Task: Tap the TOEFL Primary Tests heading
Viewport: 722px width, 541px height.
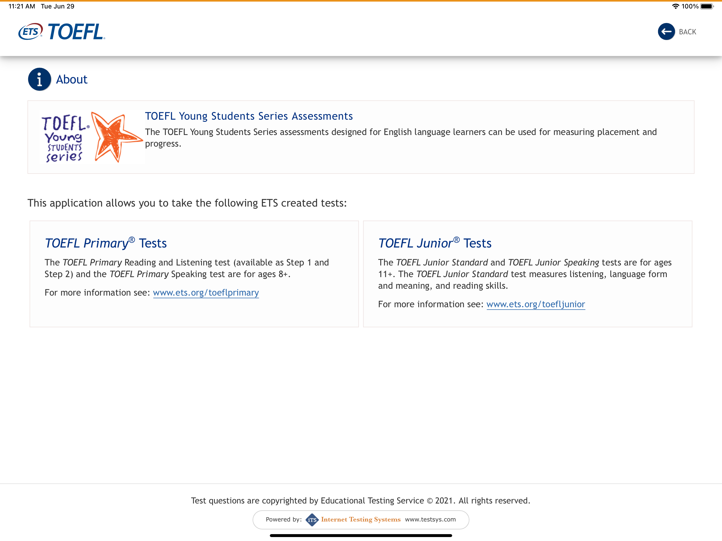Action: 106,243
